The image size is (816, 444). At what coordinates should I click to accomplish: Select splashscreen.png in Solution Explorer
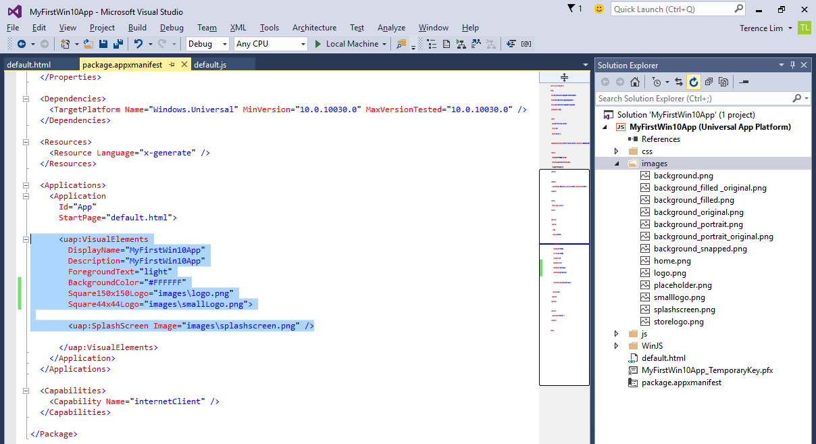tap(684, 310)
